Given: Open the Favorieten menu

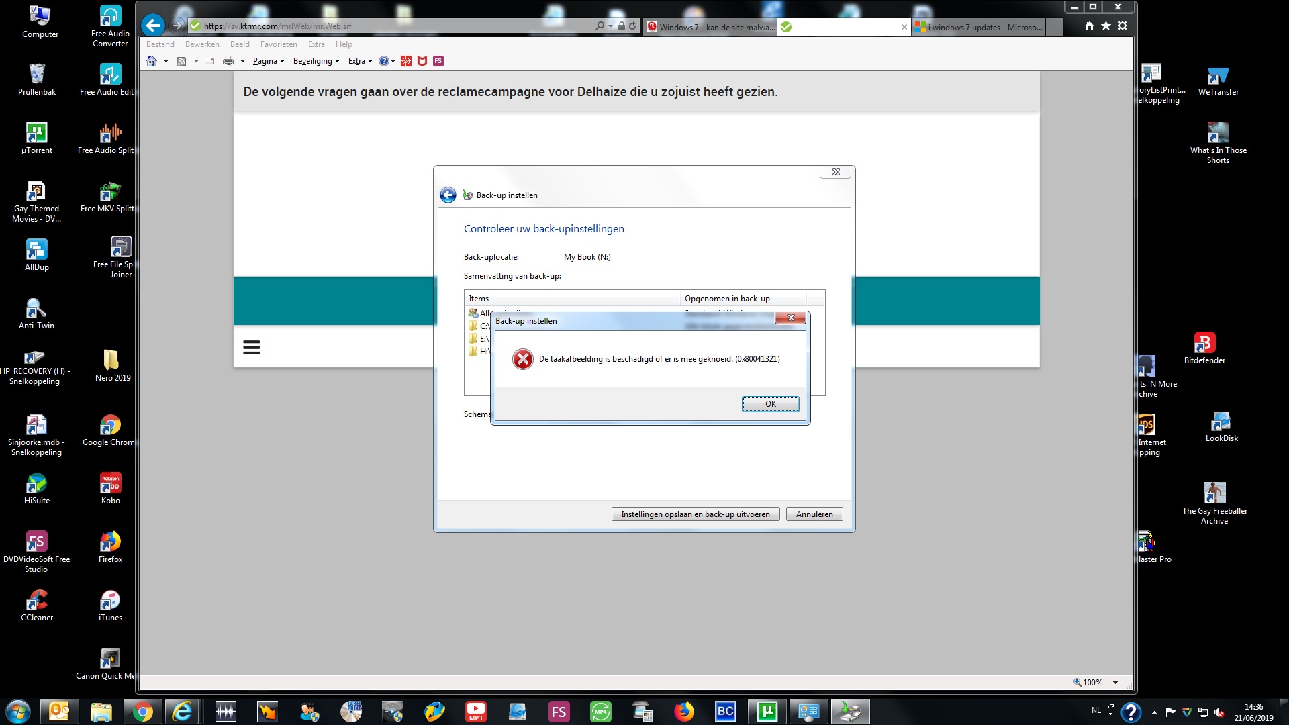Looking at the screenshot, I should point(279,44).
